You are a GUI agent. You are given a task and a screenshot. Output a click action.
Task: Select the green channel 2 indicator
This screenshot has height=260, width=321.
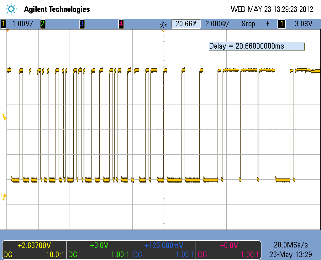(43, 24)
